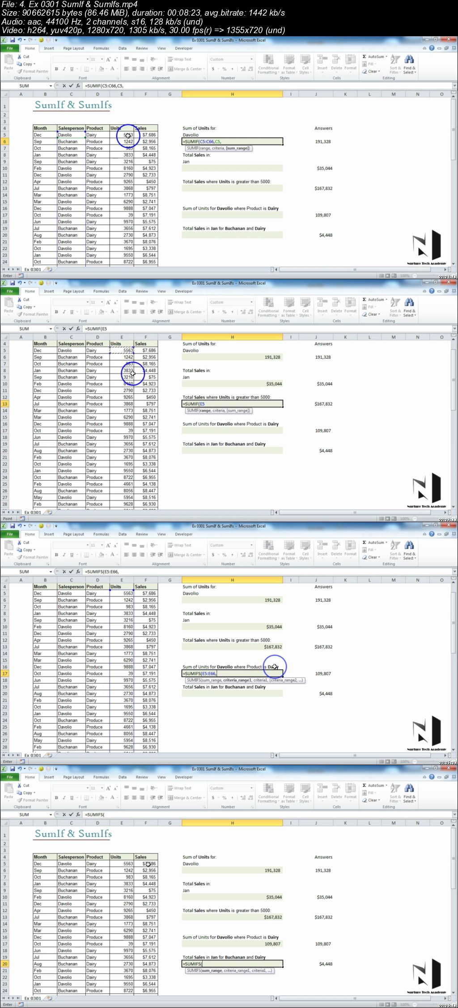
Task: Click Insert cells icon in the second Excel window
Action: pos(322,302)
